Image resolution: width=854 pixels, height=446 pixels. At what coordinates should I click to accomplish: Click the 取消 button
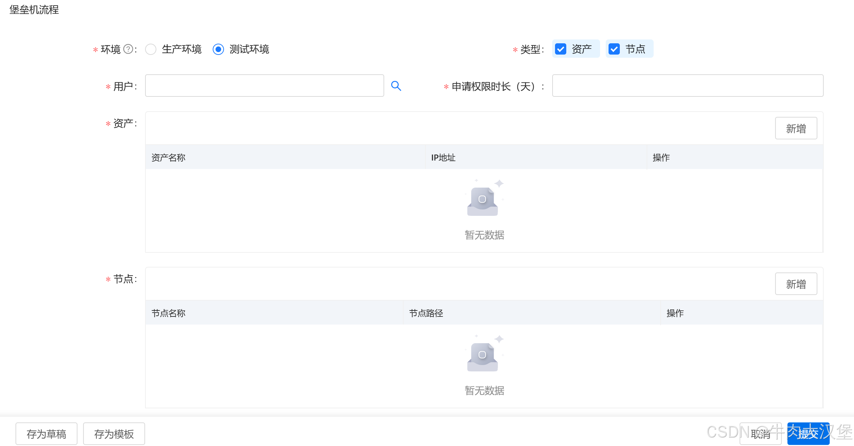[x=761, y=434]
